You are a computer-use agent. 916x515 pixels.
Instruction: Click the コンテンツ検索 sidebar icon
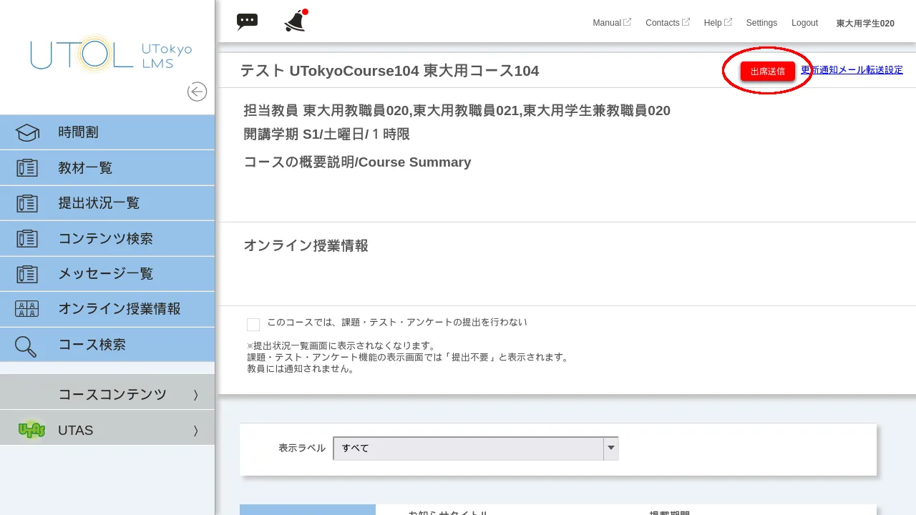tap(26, 238)
